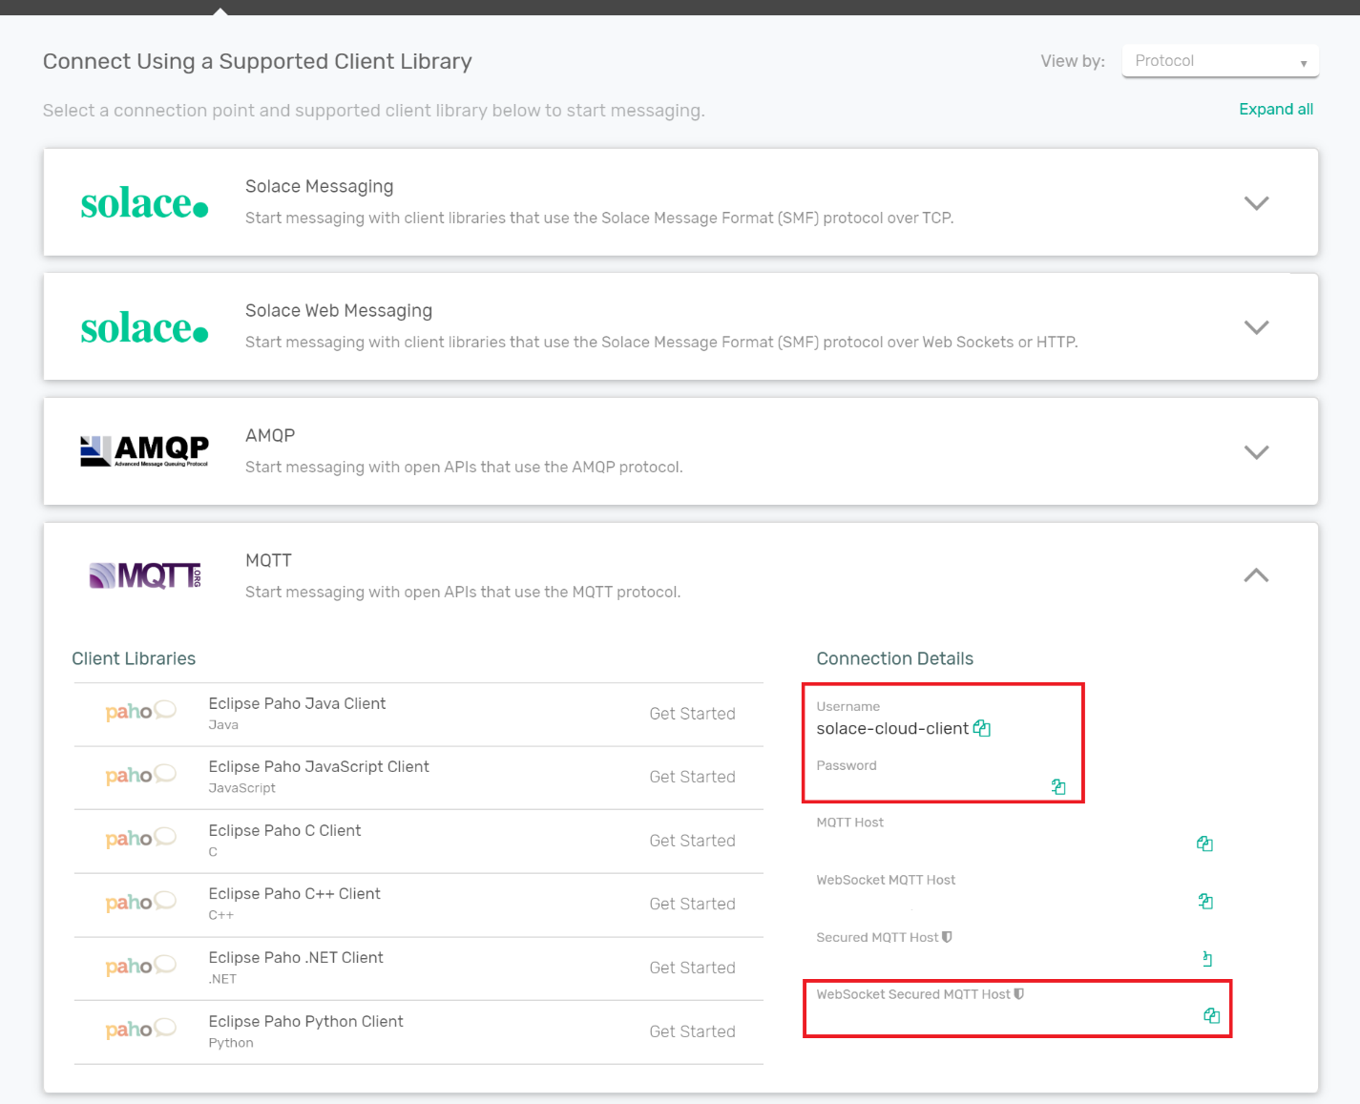Click the WebSocket MQTT Host label

tap(886, 880)
